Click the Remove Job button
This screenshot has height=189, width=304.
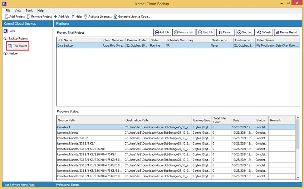coord(183,32)
